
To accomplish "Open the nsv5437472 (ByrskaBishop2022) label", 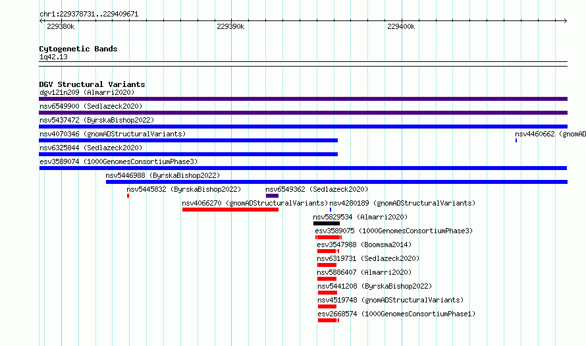I will point(97,120).
